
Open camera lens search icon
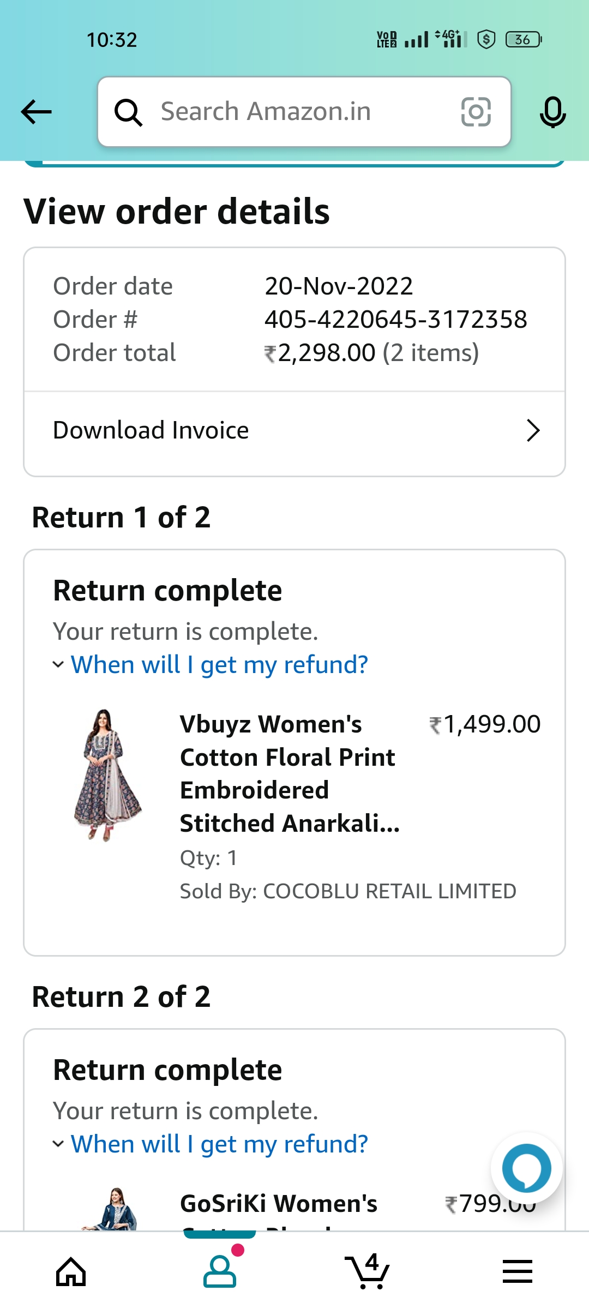click(476, 112)
